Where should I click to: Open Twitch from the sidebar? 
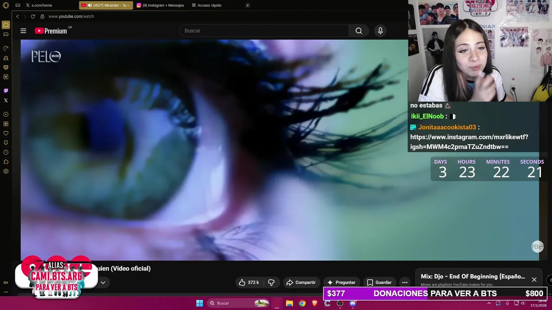pyautogui.click(x=6, y=91)
